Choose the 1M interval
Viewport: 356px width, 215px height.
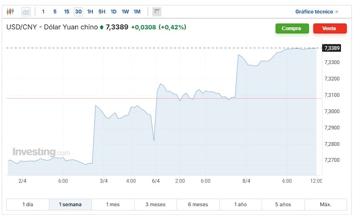click(137, 12)
